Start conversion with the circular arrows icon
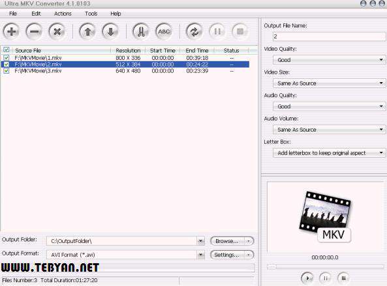This screenshot has height=286, width=387. pyautogui.click(x=194, y=31)
